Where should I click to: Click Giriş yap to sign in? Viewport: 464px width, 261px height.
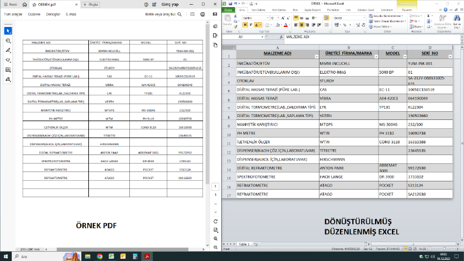pos(170,5)
